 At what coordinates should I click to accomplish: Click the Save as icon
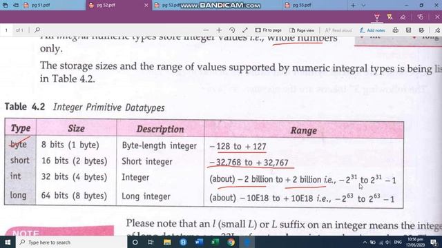(421, 30)
